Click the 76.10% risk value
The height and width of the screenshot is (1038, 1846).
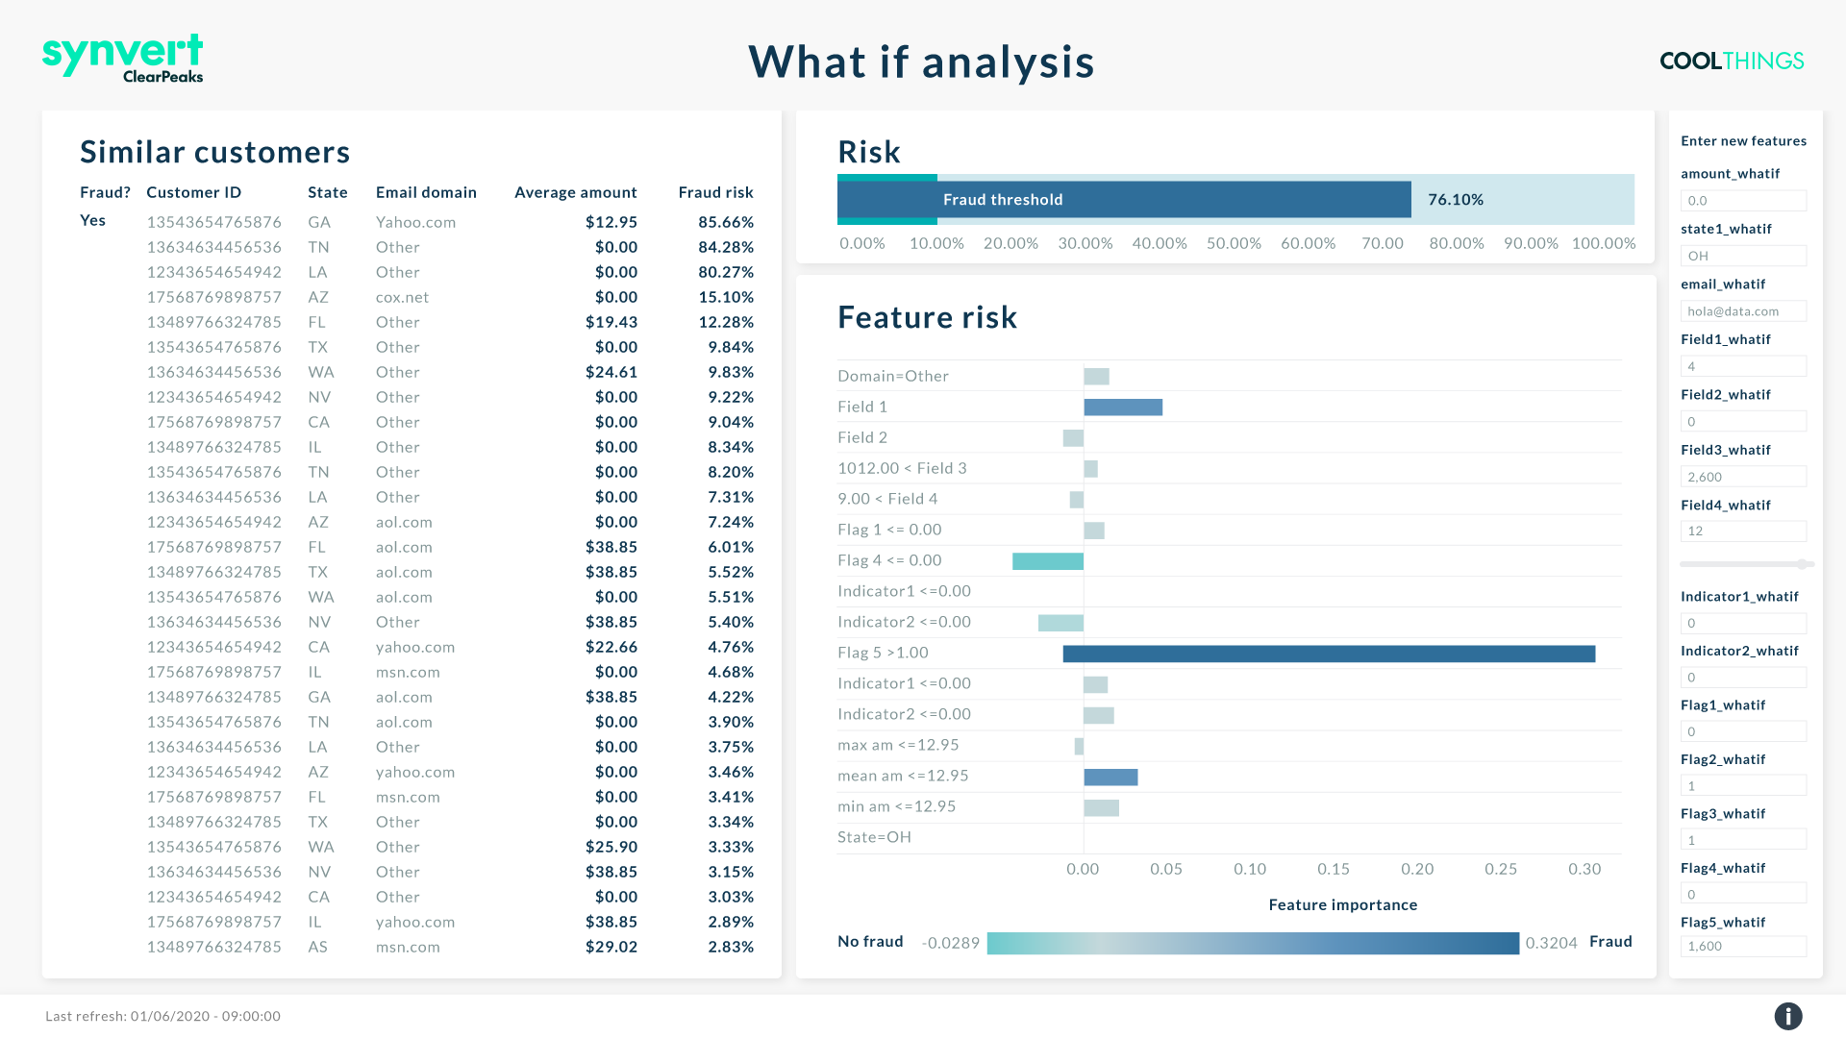point(1456,199)
